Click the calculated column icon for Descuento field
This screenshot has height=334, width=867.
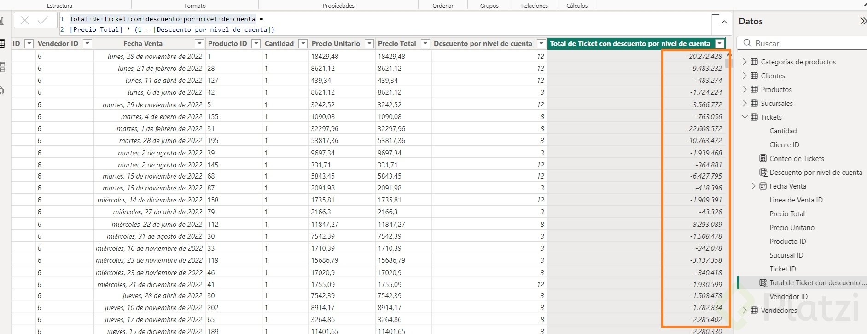[763, 172]
